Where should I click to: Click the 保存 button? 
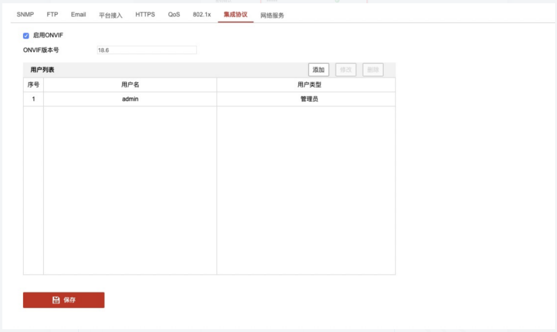click(x=64, y=300)
